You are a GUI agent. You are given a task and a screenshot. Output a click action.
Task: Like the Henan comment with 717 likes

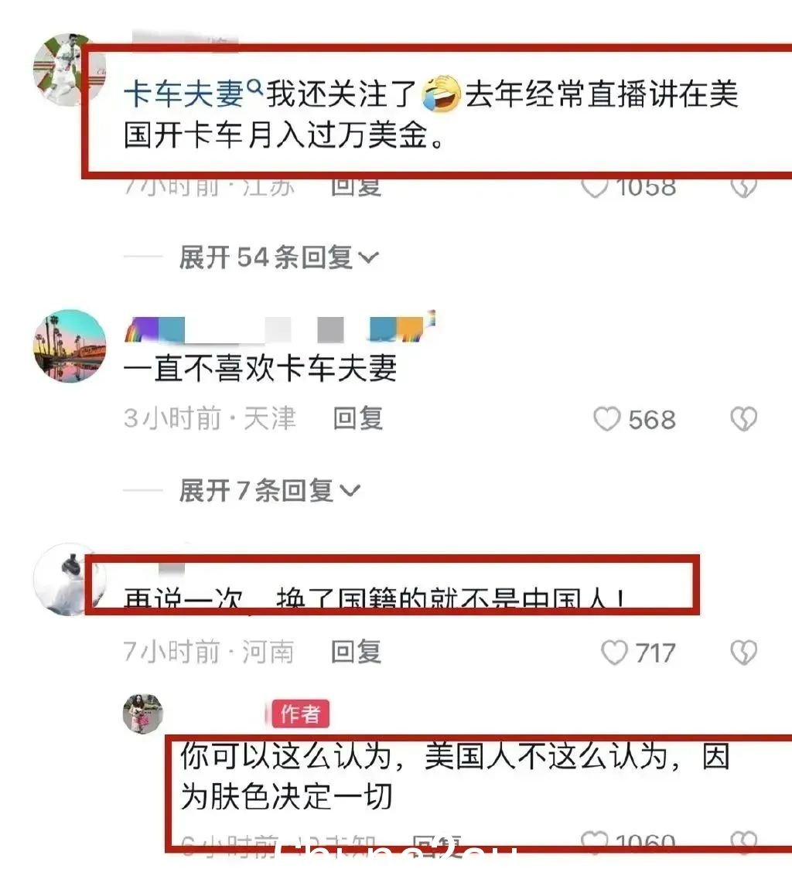click(x=614, y=652)
